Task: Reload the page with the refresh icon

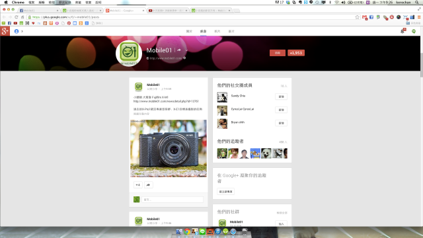Action: tap(16, 17)
